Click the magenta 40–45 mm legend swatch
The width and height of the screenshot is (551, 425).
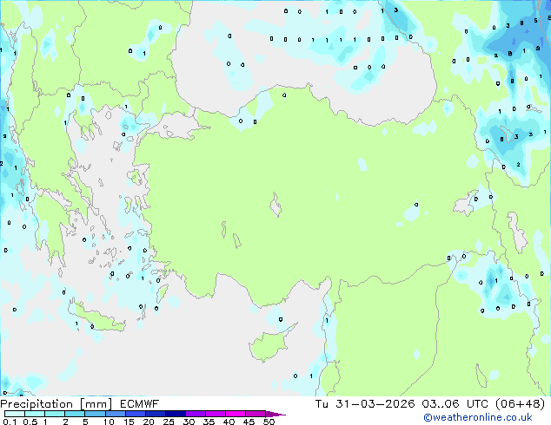coord(236,414)
